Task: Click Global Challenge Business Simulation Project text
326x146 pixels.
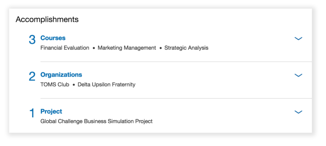Action: [x=96, y=121]
